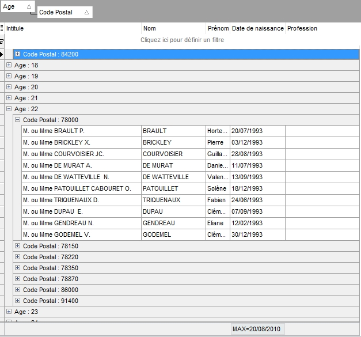This screenshot has width=361, height=337.
Task: Expand the Age : 23 group
Action: pyautogui.click(x=9, y=312)
